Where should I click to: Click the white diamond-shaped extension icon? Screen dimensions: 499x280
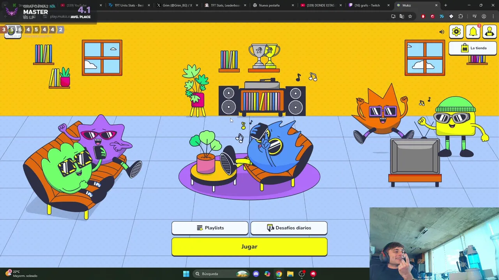tap(451, 16)
